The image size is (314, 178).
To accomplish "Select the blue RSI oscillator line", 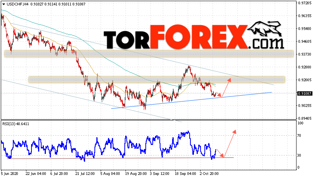I will click(x=108, y=146).
